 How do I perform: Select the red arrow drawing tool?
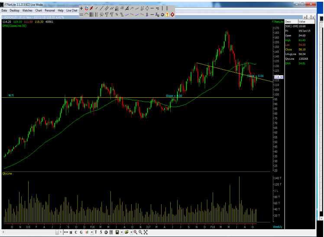pyautogui.click(x=91, y=8)
